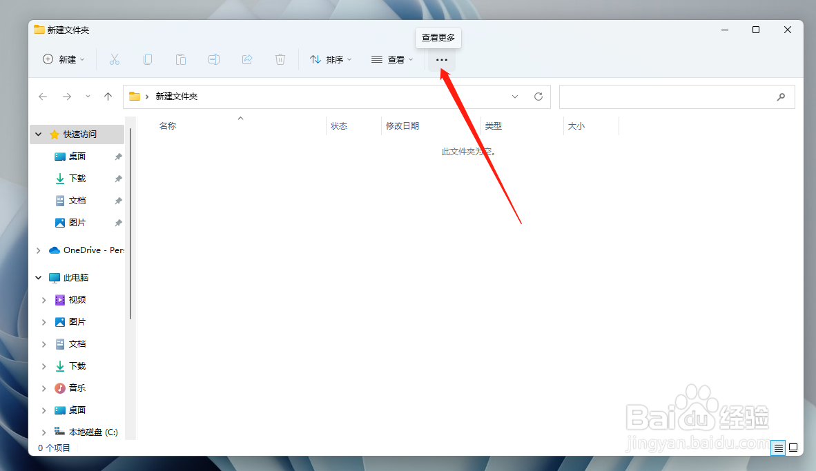The height and width of the screenshot is (471, 816).
Task: Click the pin icon beside quick access 文档
Action: pyautogui.click(x=118, y=201)
